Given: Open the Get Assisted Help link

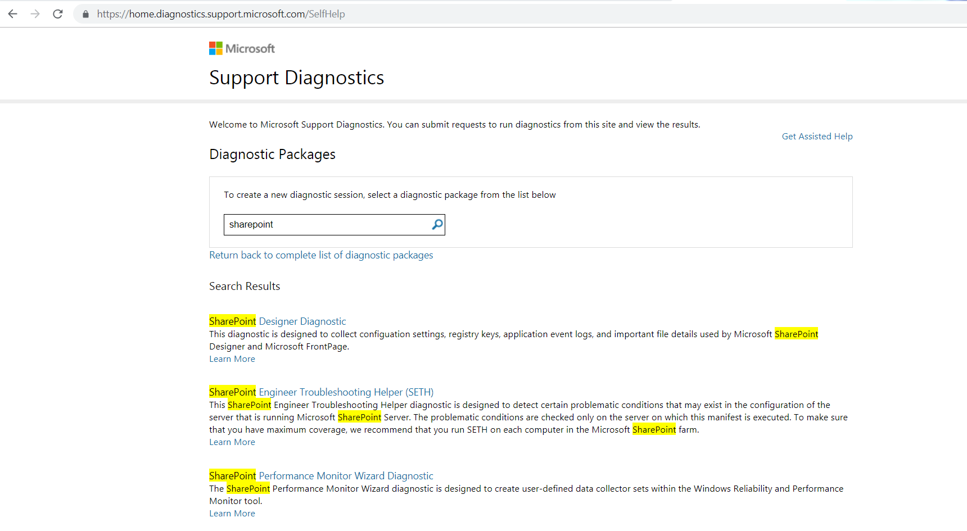Looking at the screenshot, I should click(817, 137).
